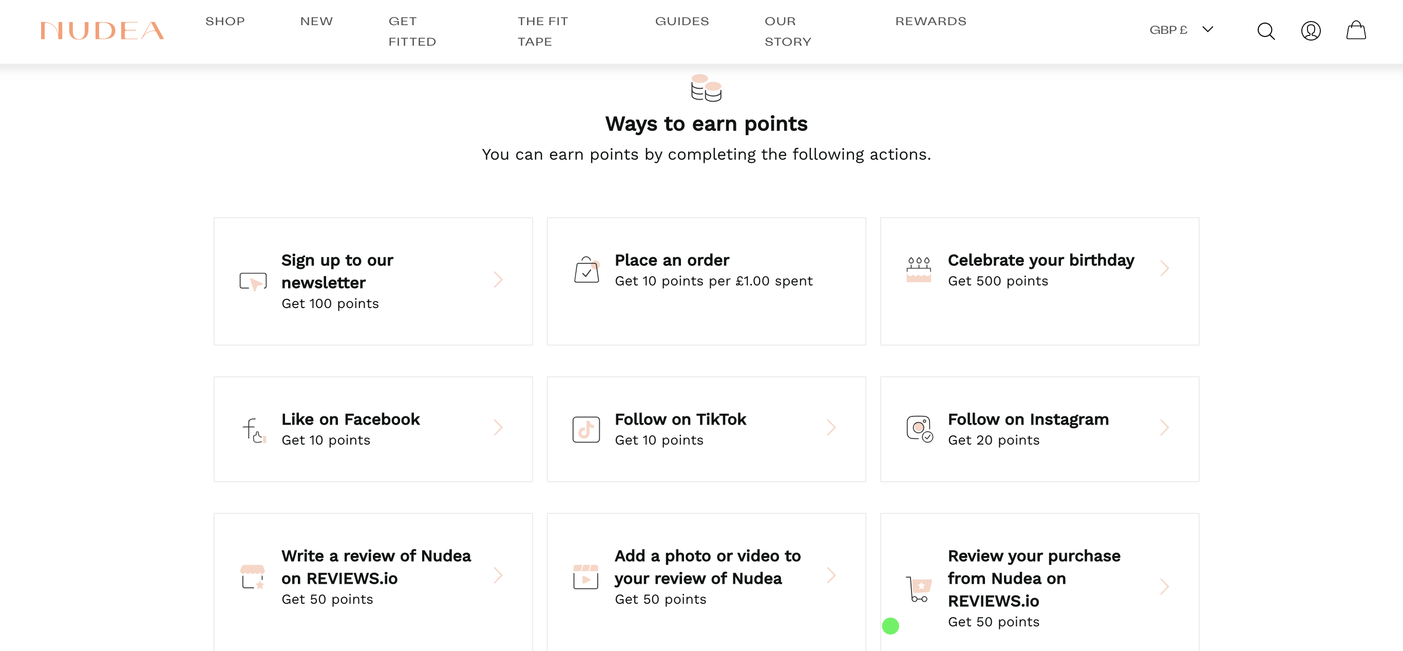
Task: Click the birthday cake icon
Action: click(x=918, y=269)
